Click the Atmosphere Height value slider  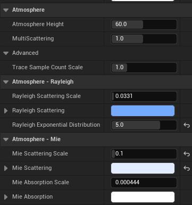(144, 24)
